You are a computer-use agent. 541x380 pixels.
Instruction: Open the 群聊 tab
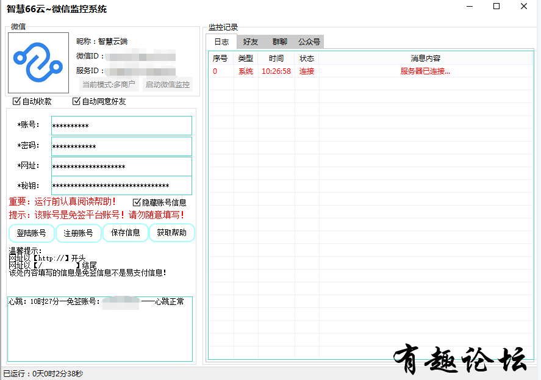point(279,41)
